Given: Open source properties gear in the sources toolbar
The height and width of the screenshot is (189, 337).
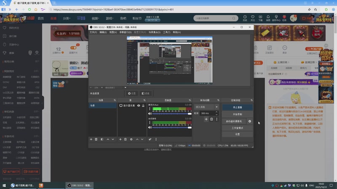Looking at the screenshot, I should 131,139.
